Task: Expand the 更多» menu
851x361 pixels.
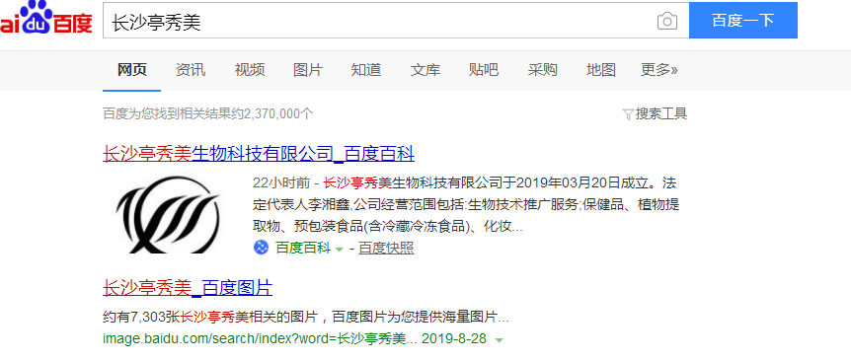Action: pos(658,70)
